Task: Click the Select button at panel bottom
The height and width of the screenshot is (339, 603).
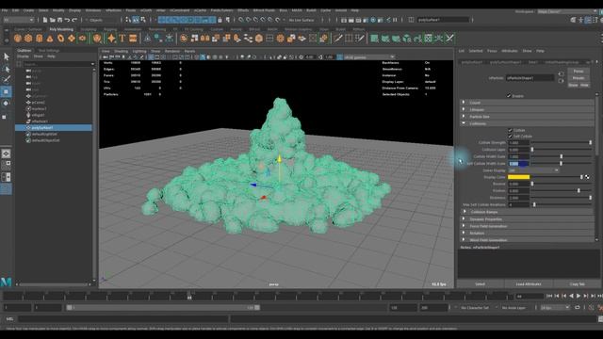Action: (x=480, y=284)
